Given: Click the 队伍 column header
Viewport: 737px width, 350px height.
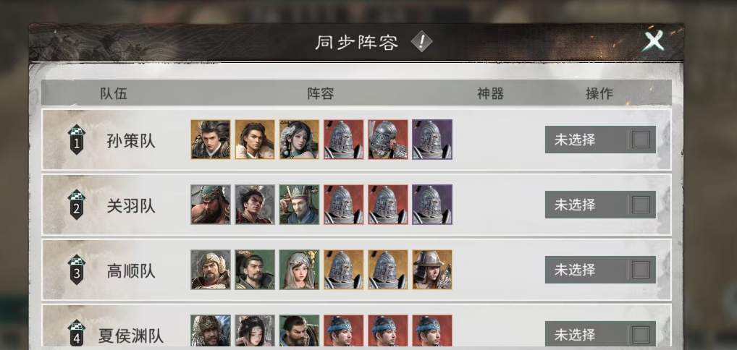Looking at the screenshot, I should 114,93.
